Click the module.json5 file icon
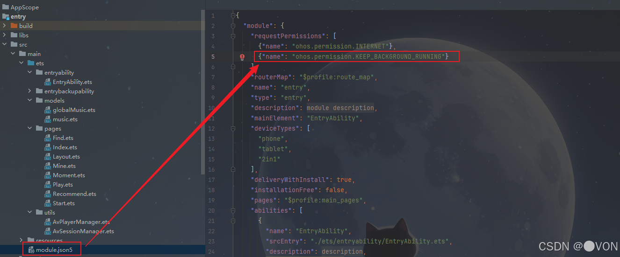The height and width of the screenshot is (257, 620). pos(31,250)
